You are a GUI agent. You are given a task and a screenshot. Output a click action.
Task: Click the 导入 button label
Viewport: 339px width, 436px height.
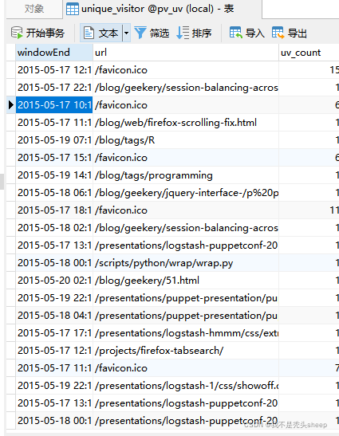click(x=255, y=33)
